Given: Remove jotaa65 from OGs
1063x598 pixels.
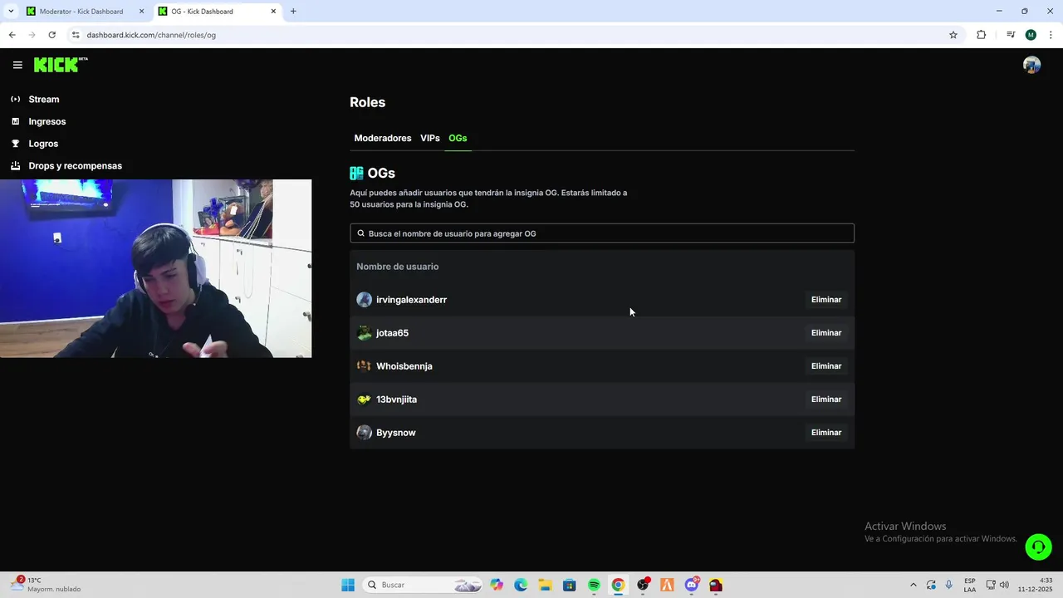Looking at the screenshot, I should pos(826,333).
